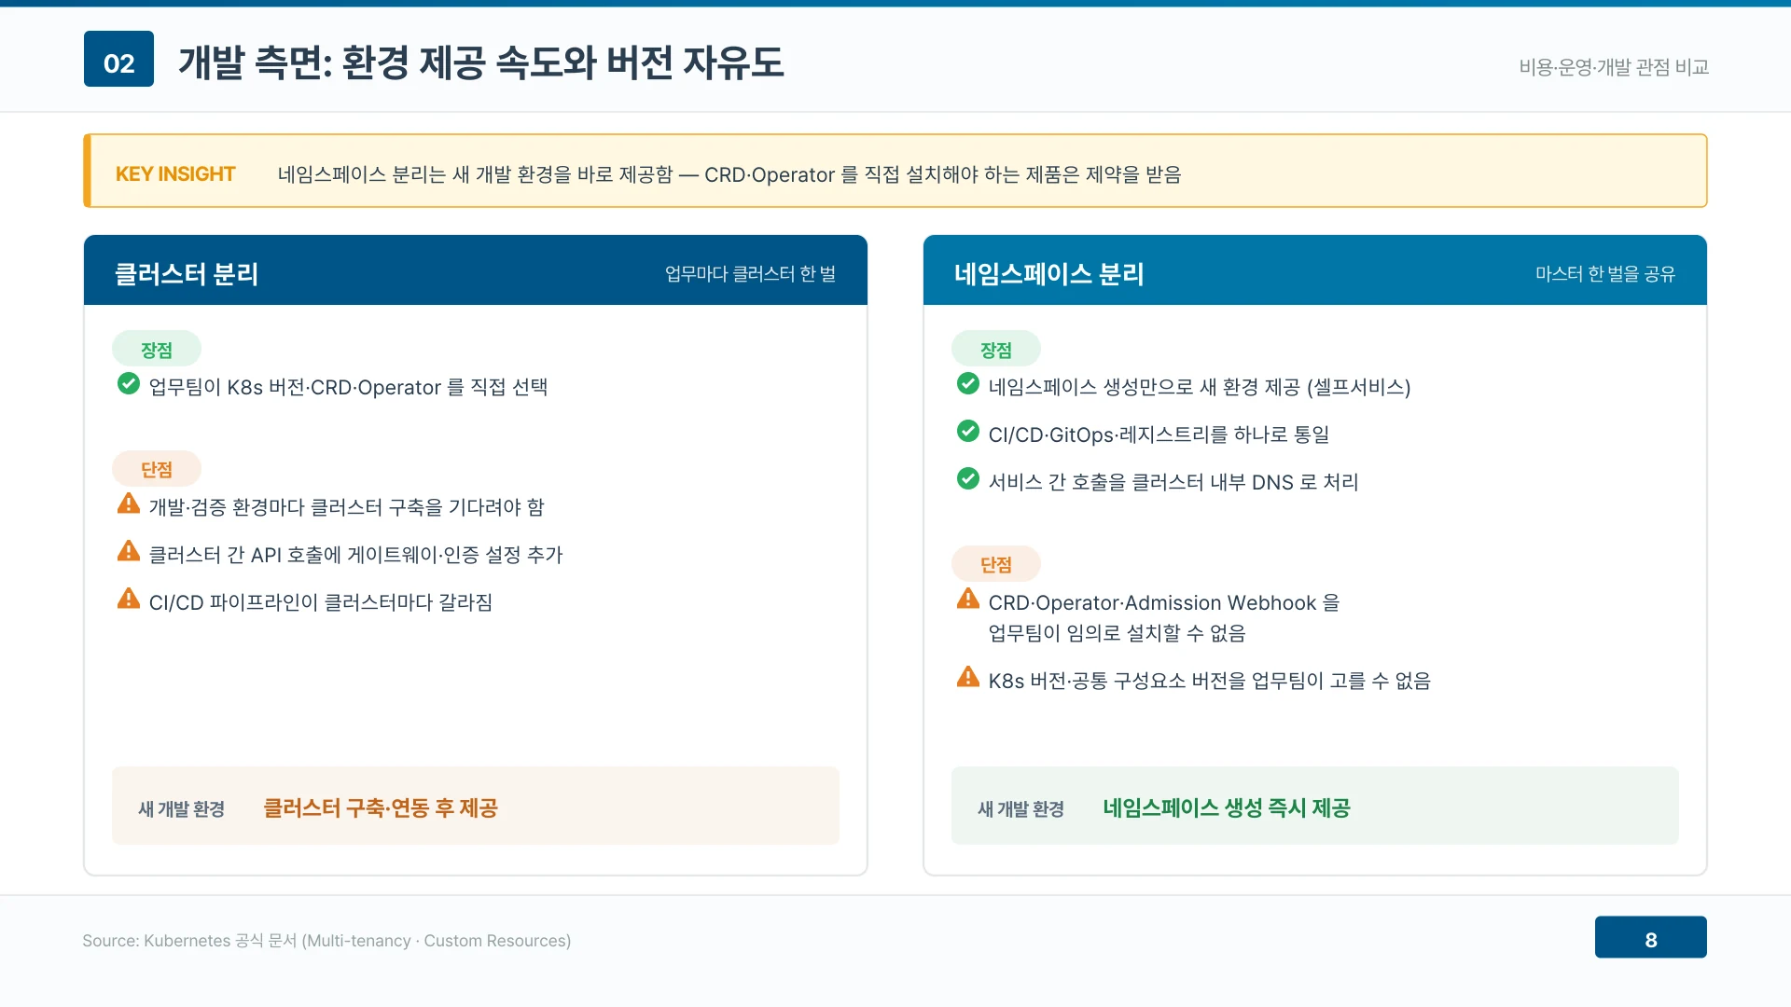1791x1007 pixels.
Task: Click the text 업무팀이 임의로 설치할 수 없음
Action: 1118,633
